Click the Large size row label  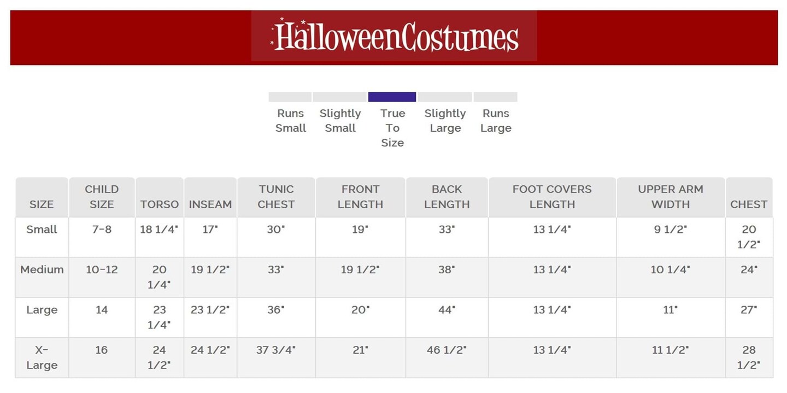(x=42, y=310)
